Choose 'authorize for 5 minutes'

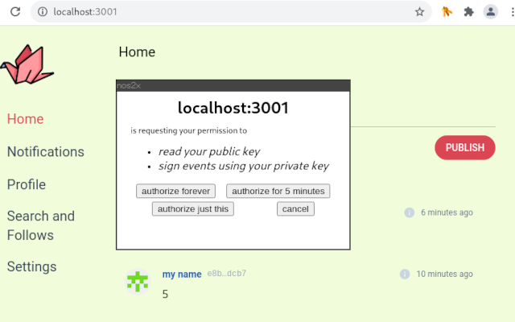pyautogui.click(x=278, y=191)
